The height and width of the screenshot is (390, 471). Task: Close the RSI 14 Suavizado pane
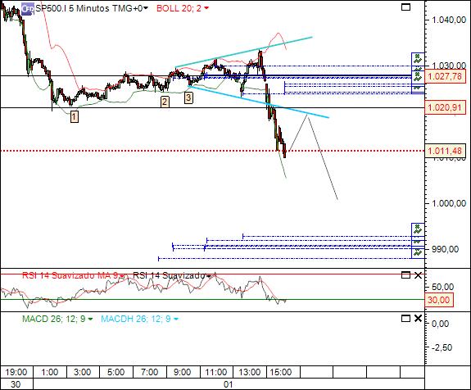[x=418, y=274]
